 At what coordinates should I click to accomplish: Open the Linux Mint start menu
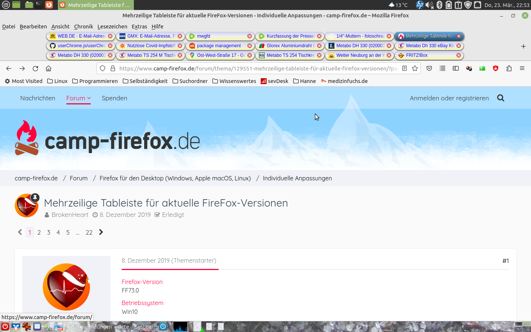pos(6,5)
